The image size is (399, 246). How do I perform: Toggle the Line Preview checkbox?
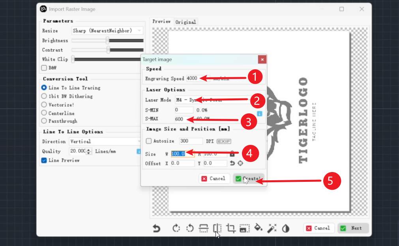tap(44, 160)
